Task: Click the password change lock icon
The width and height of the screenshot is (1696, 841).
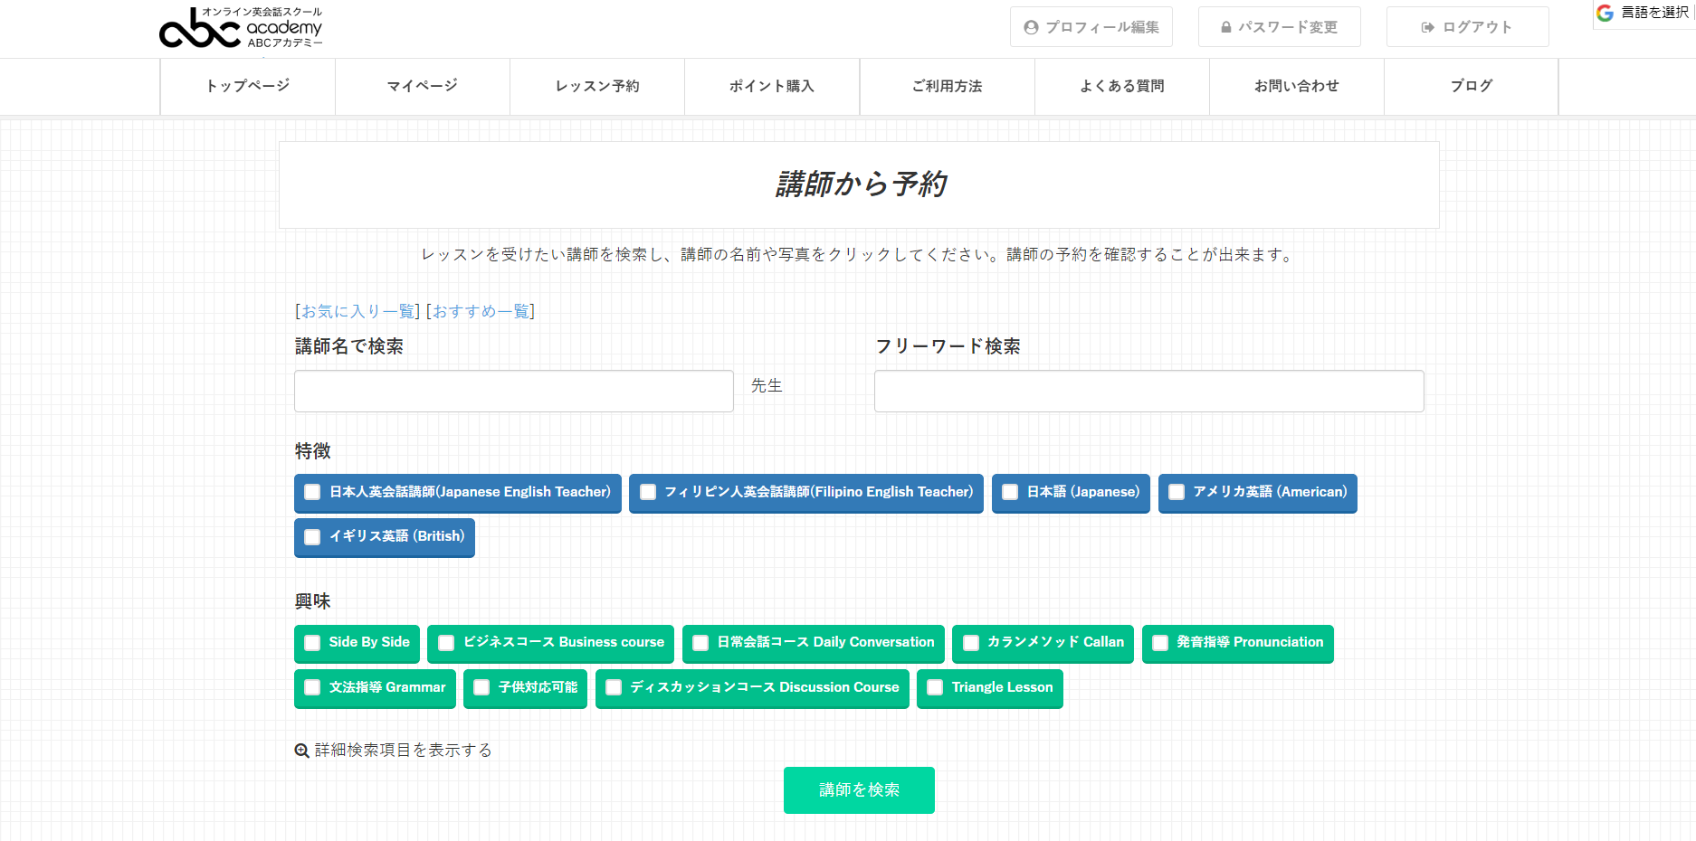Action: [1226, 27]
